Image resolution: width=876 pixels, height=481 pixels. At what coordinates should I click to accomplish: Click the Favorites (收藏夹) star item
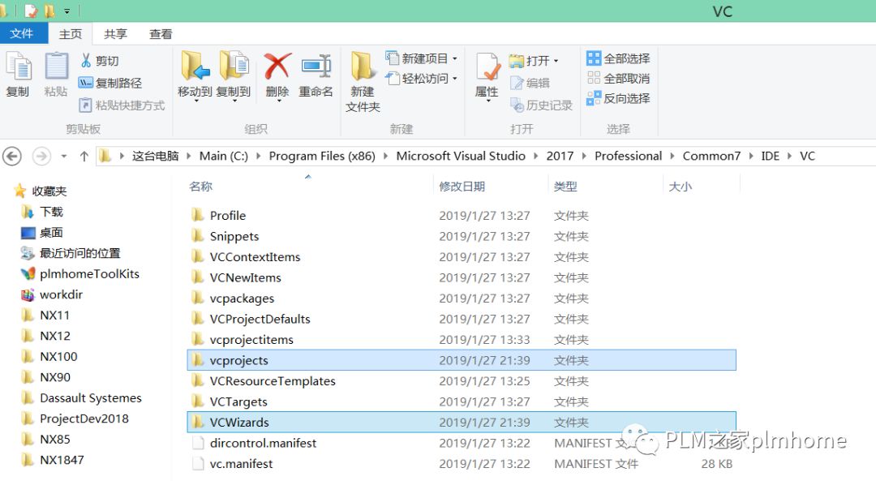[x=41, y=191]
